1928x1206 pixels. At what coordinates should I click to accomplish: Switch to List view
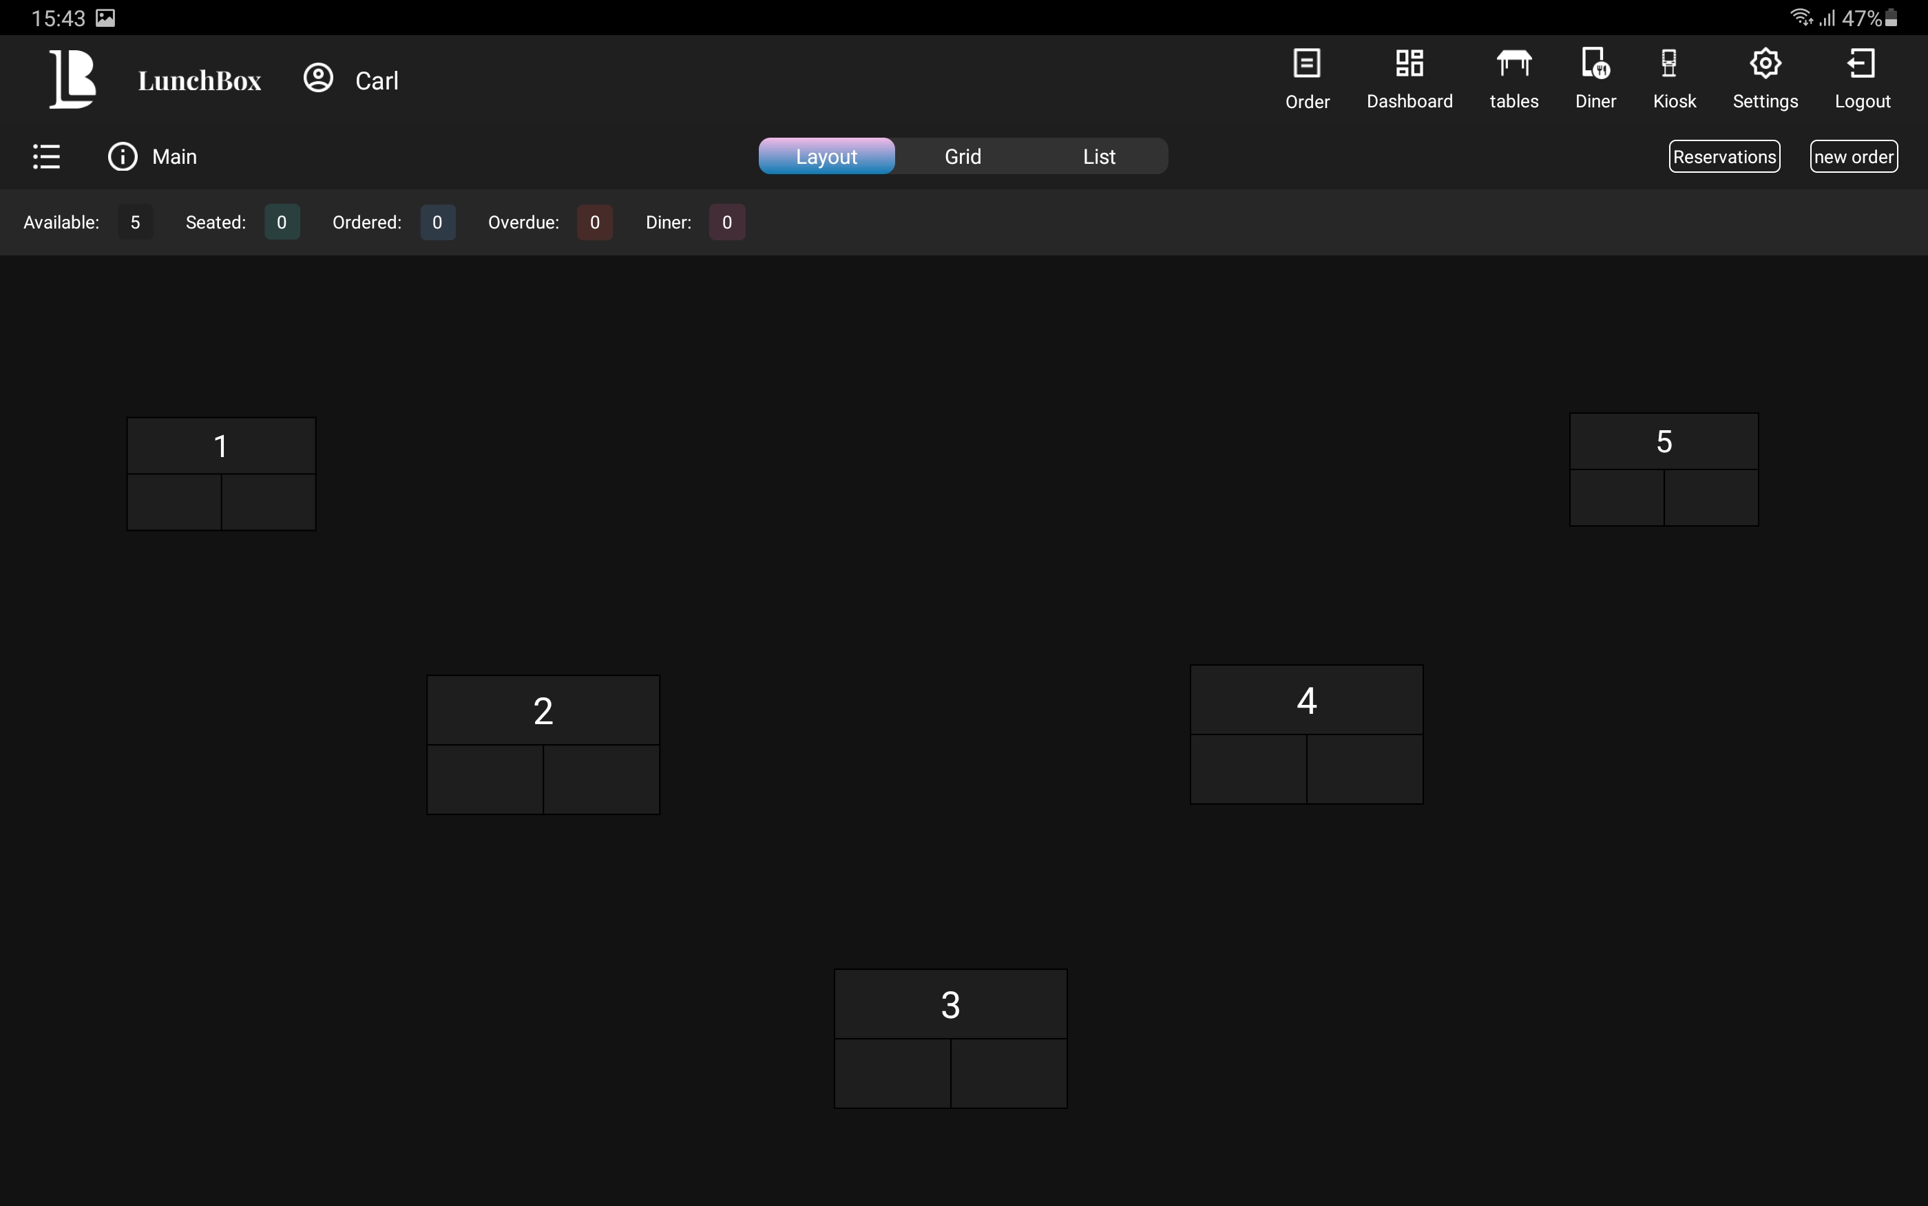tap(1098, 156)
